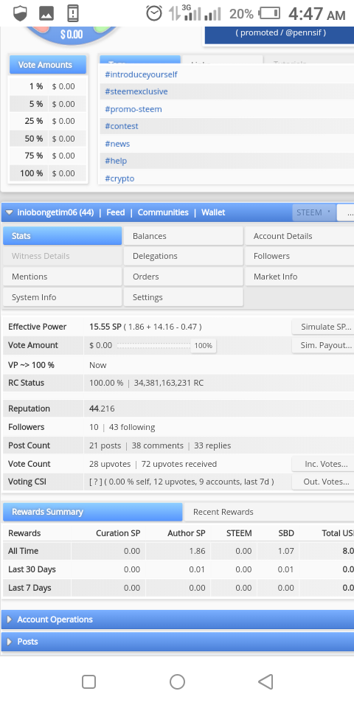Image resolution: width=354 pixels, height=708 pixels.
Task: Click the Last 30 Days row label
Action: [32, 569]
